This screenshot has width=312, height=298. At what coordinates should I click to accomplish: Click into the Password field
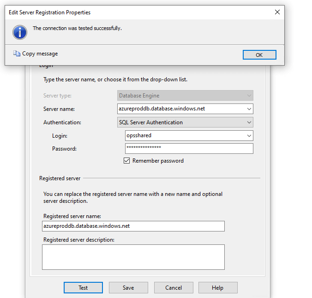pos(189,148)
